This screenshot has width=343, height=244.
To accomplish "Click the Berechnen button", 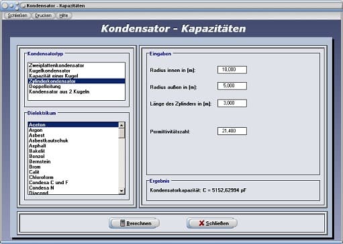I will pyautogui.click(x=134, y=223).
